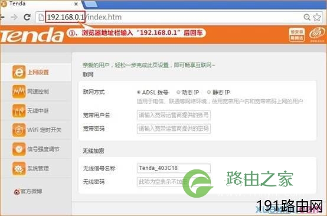
Task: Focus the 宽带密码 broadband password field
Action: point(174,129)
